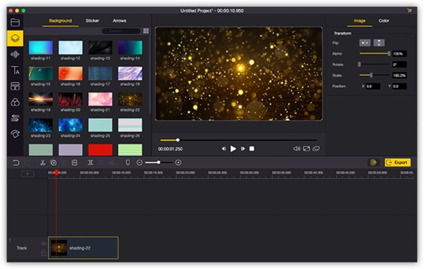Image resolution: width=424 pixels, height=269 pixels.
Task: Open the Color properties tab
Action: click(384, 21)
